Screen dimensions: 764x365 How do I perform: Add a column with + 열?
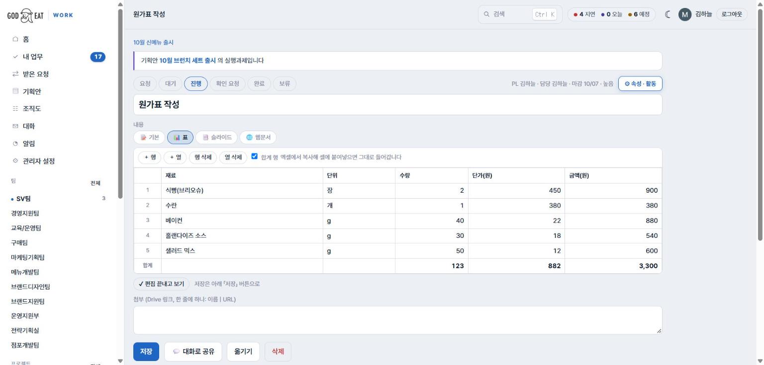175,157
